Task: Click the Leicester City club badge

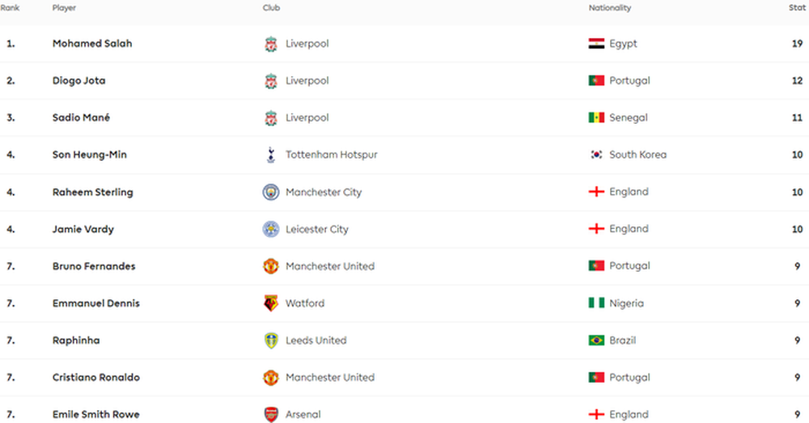Action: point(271,229)
